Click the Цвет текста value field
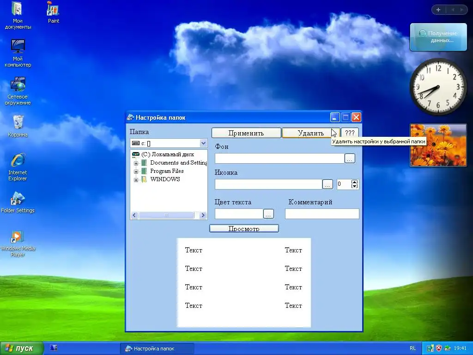Image resolution: width=473 pixels, height=355 pixels. [239, 214]
